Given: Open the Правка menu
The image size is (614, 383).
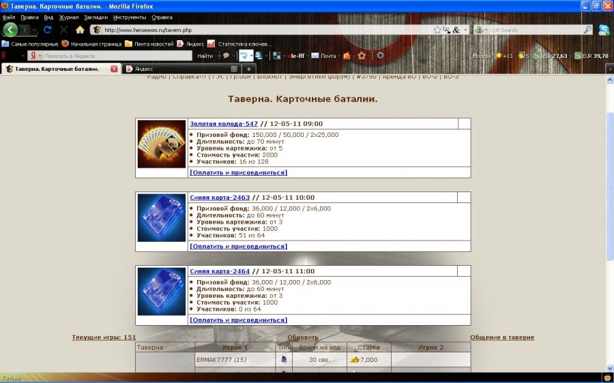Looking at the screenshot, I should tap(29, 17).
